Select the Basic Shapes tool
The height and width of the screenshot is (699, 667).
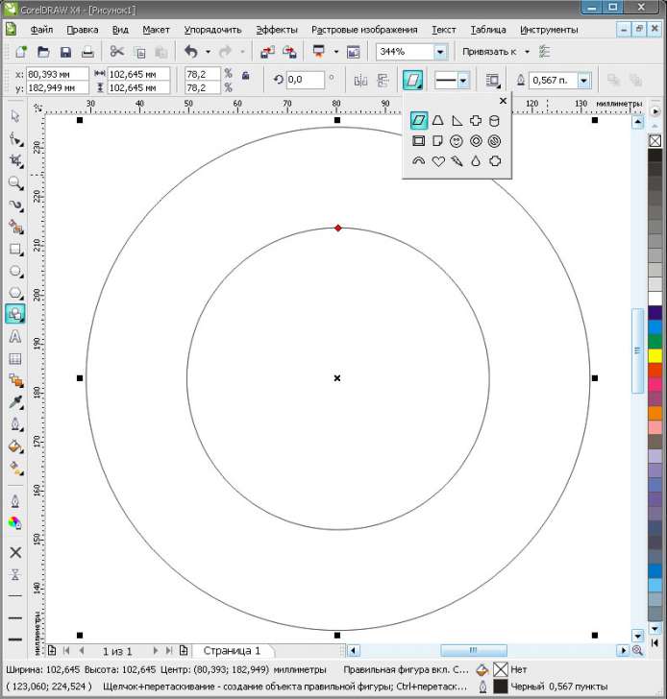coord(15,314)
